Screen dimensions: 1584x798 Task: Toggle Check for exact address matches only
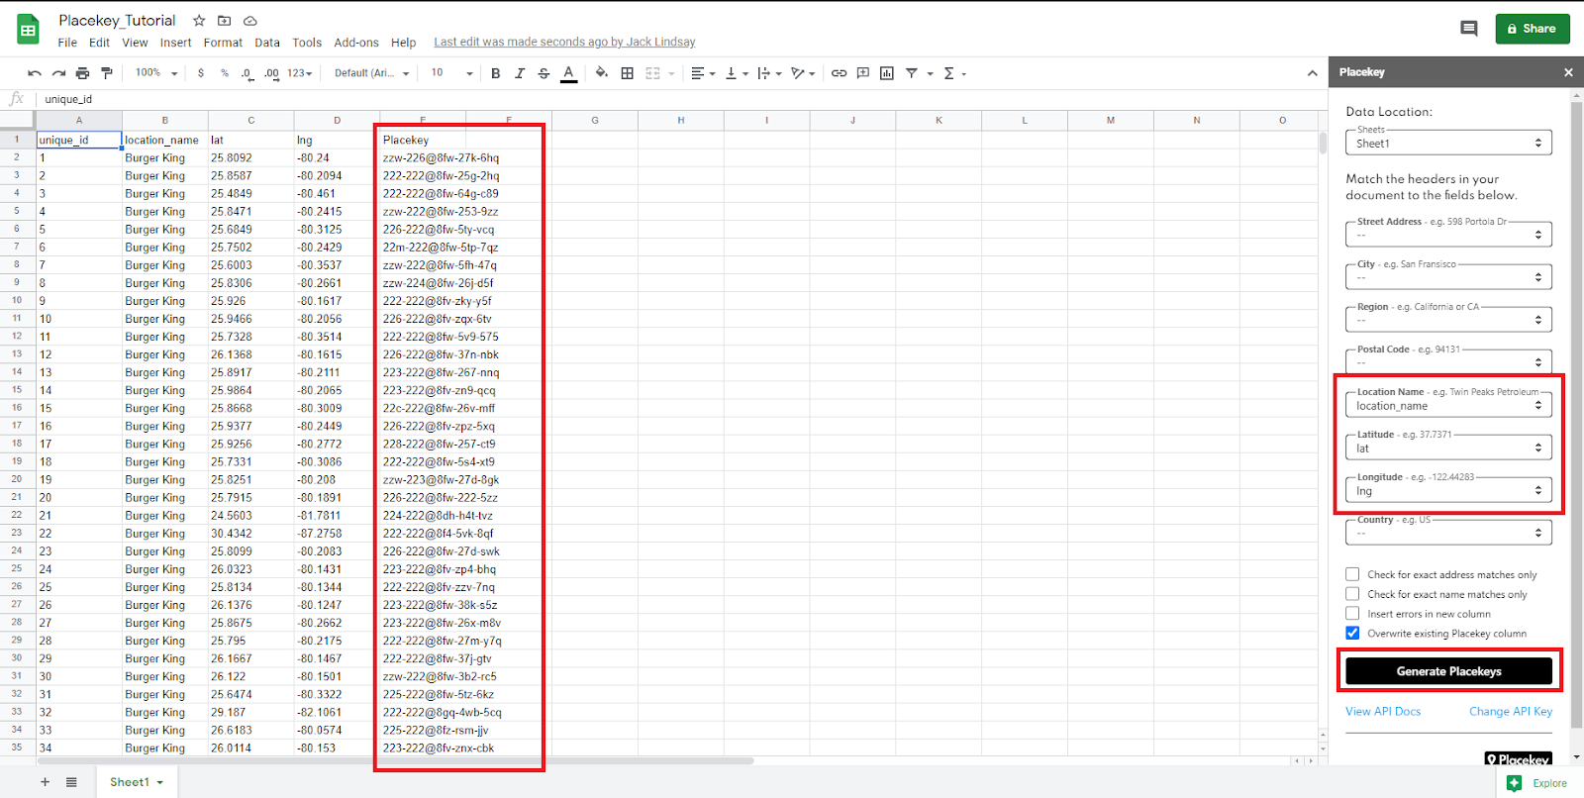click(x=1352, y=574)
